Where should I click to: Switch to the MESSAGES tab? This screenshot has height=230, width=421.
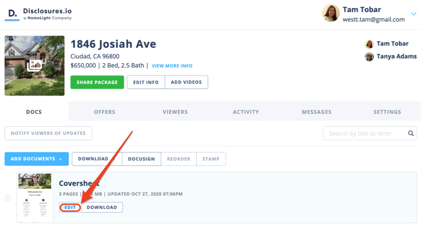317,112
